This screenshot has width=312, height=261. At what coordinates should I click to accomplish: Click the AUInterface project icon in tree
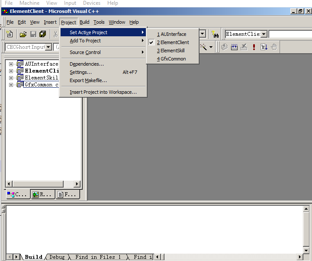point(20,64)
